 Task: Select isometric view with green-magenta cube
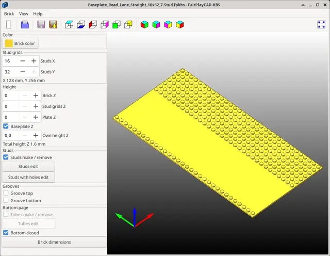click(156, 24)
